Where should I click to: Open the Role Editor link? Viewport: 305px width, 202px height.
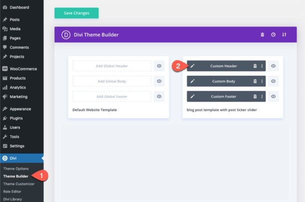[x=12, y=192]
